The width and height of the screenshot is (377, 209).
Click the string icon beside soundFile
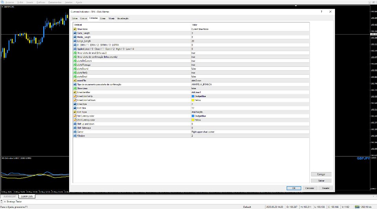point(75,81)
